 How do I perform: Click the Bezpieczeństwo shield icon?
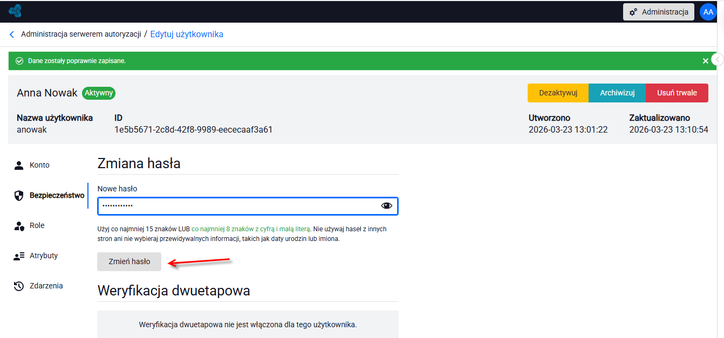tap(19, 195)
